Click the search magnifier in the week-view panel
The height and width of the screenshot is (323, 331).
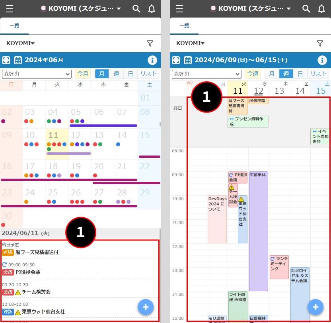[306, 9]
